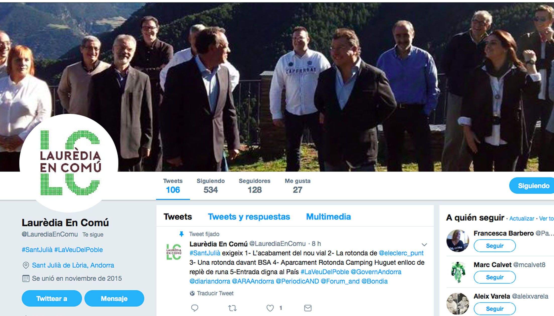This screenshot has width=554, height=316.
Task: Like the pinned tweet heart icon
Action: [x=270, y=308]
